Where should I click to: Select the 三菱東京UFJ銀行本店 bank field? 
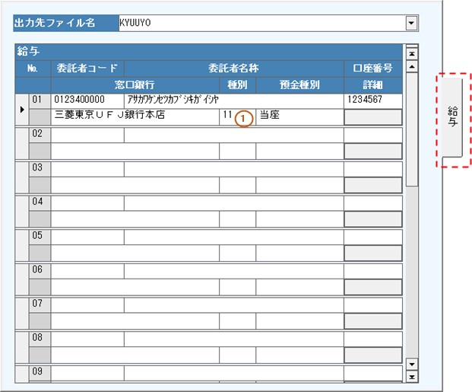[135, 116]
